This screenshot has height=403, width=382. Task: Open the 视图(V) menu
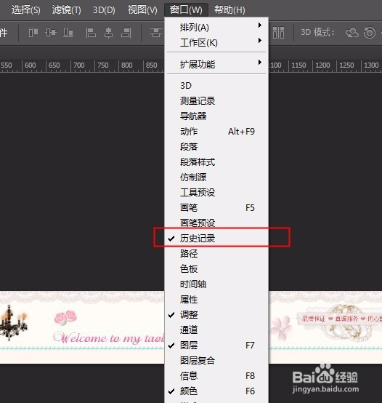142,10
